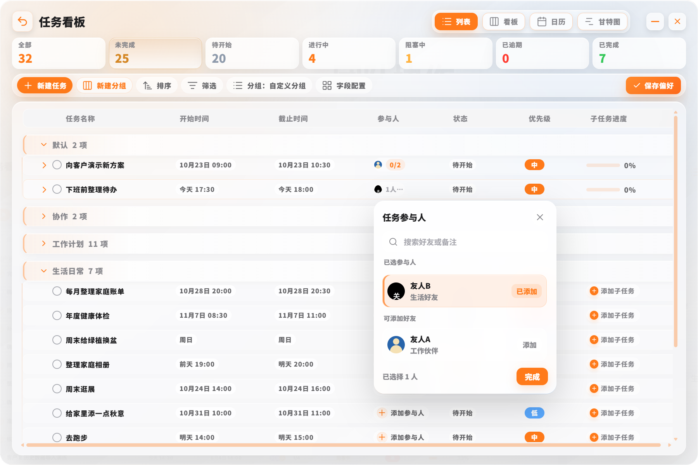Mark 向客户演示新方案 as complete
Screen dimensions: 698x465
[x=57, y=165]
